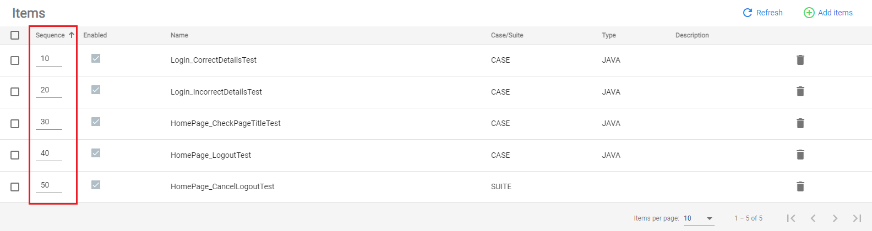Screen dimensions: 872x231
Task: Select all items with header checkbox
Action: tap(15, 35)
